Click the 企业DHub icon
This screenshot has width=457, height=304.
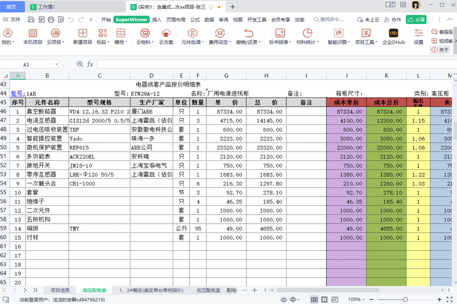(394, 37)
